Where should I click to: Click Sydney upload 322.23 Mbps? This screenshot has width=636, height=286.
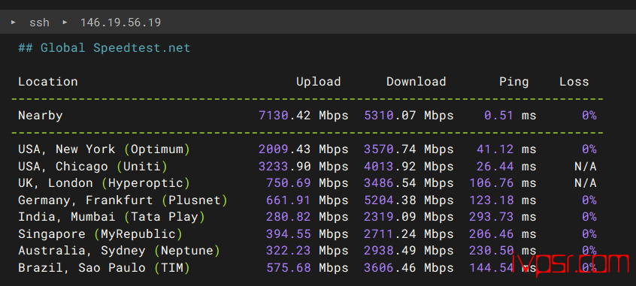point(307,251)
